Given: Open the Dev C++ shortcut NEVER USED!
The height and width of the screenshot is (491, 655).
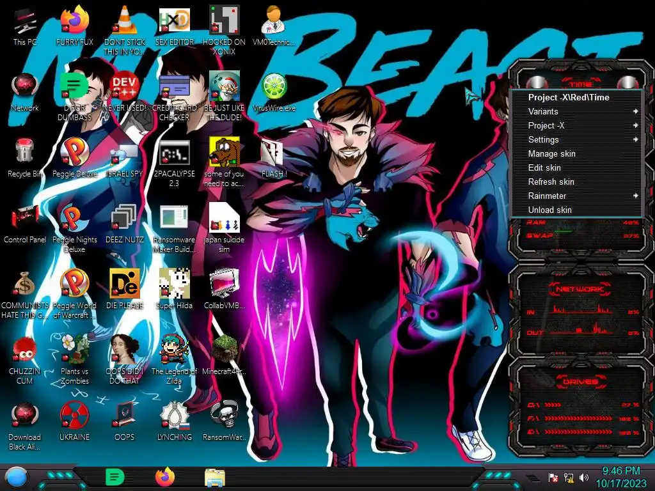Looking at the screenshot, I should 125,87.
